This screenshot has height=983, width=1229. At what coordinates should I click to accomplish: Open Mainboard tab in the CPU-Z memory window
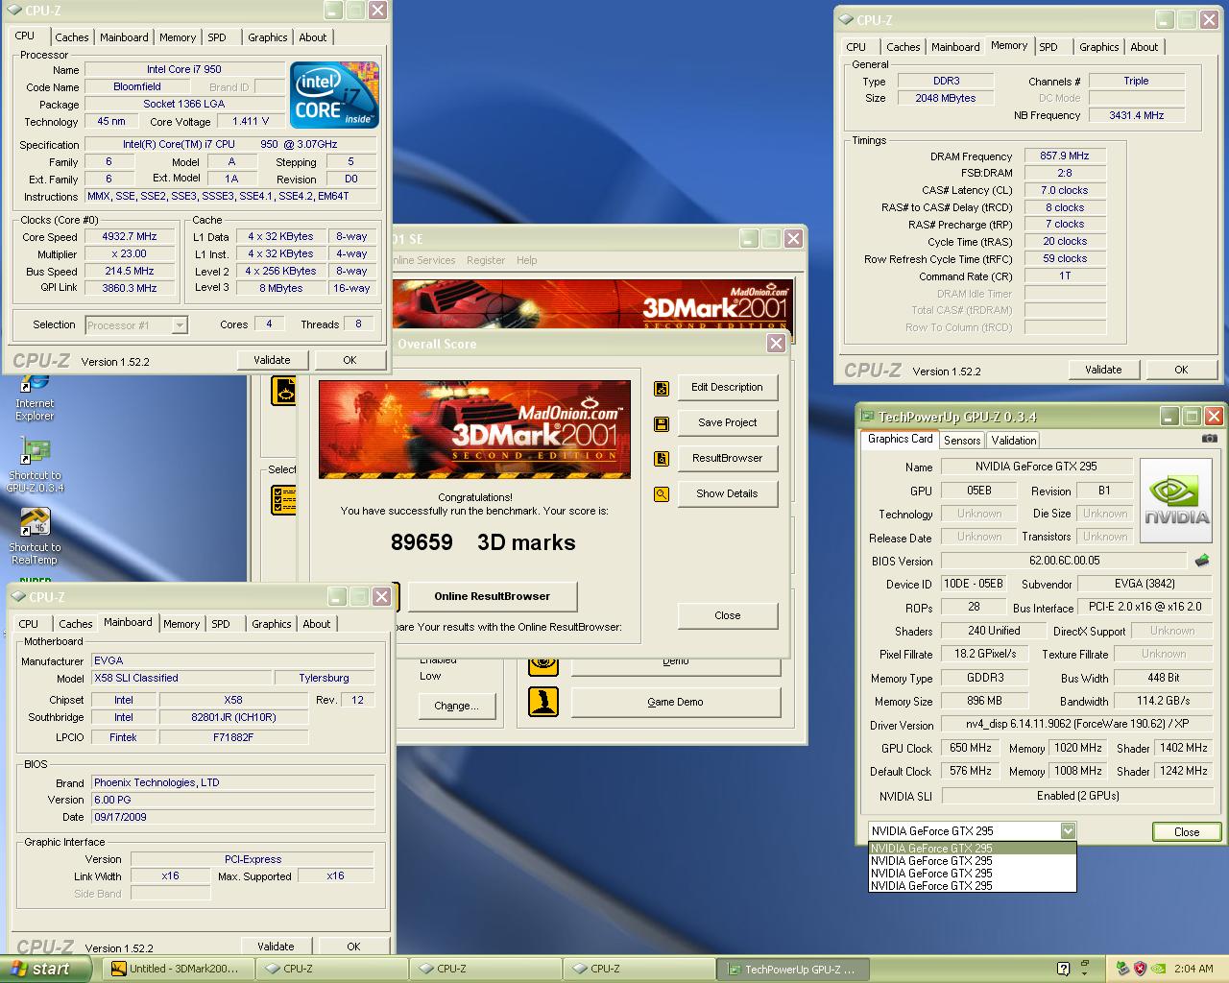click(955, 47)
